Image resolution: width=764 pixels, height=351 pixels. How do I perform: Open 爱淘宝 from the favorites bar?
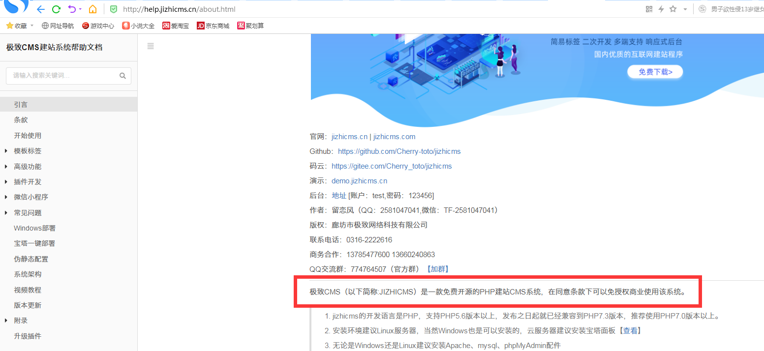(175, 26)
